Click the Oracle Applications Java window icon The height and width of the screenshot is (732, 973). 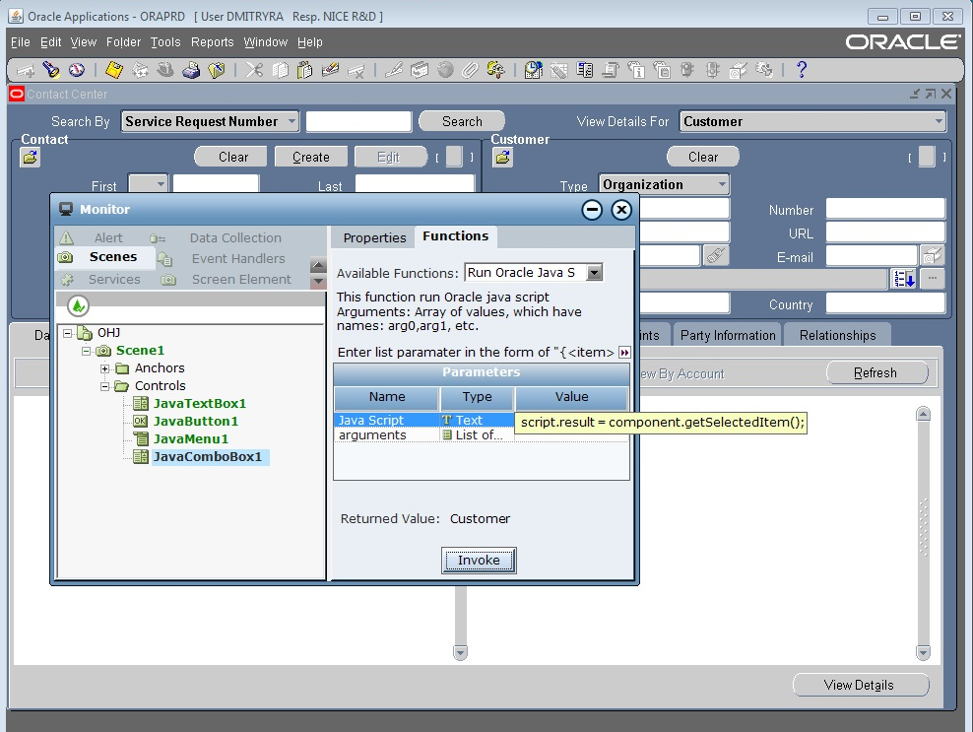coord(16,16)
